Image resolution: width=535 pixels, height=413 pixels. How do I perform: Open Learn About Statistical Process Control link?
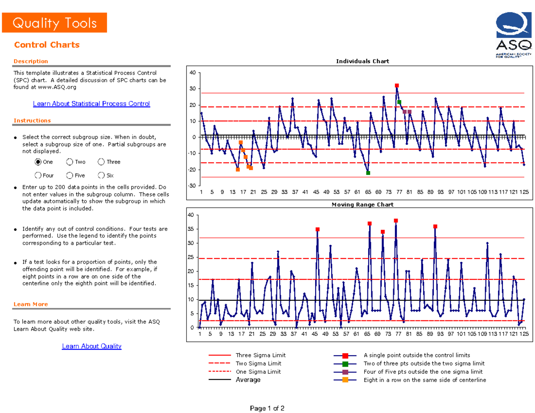91,104
